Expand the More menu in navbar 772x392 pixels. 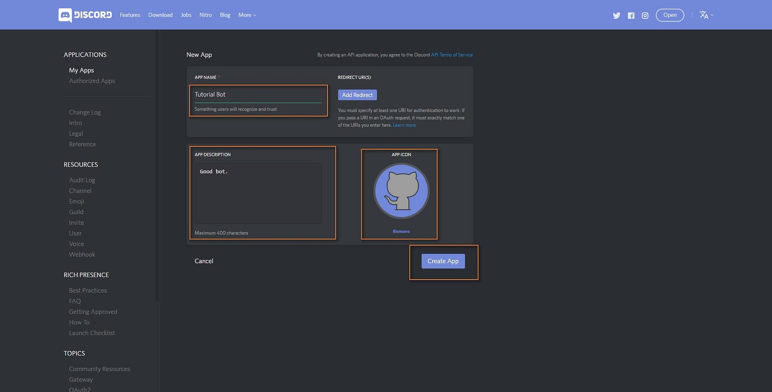[247, 15]
